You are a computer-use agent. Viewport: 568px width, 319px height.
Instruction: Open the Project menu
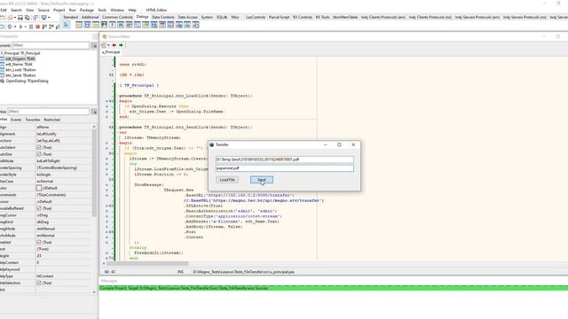pos(59,10)
